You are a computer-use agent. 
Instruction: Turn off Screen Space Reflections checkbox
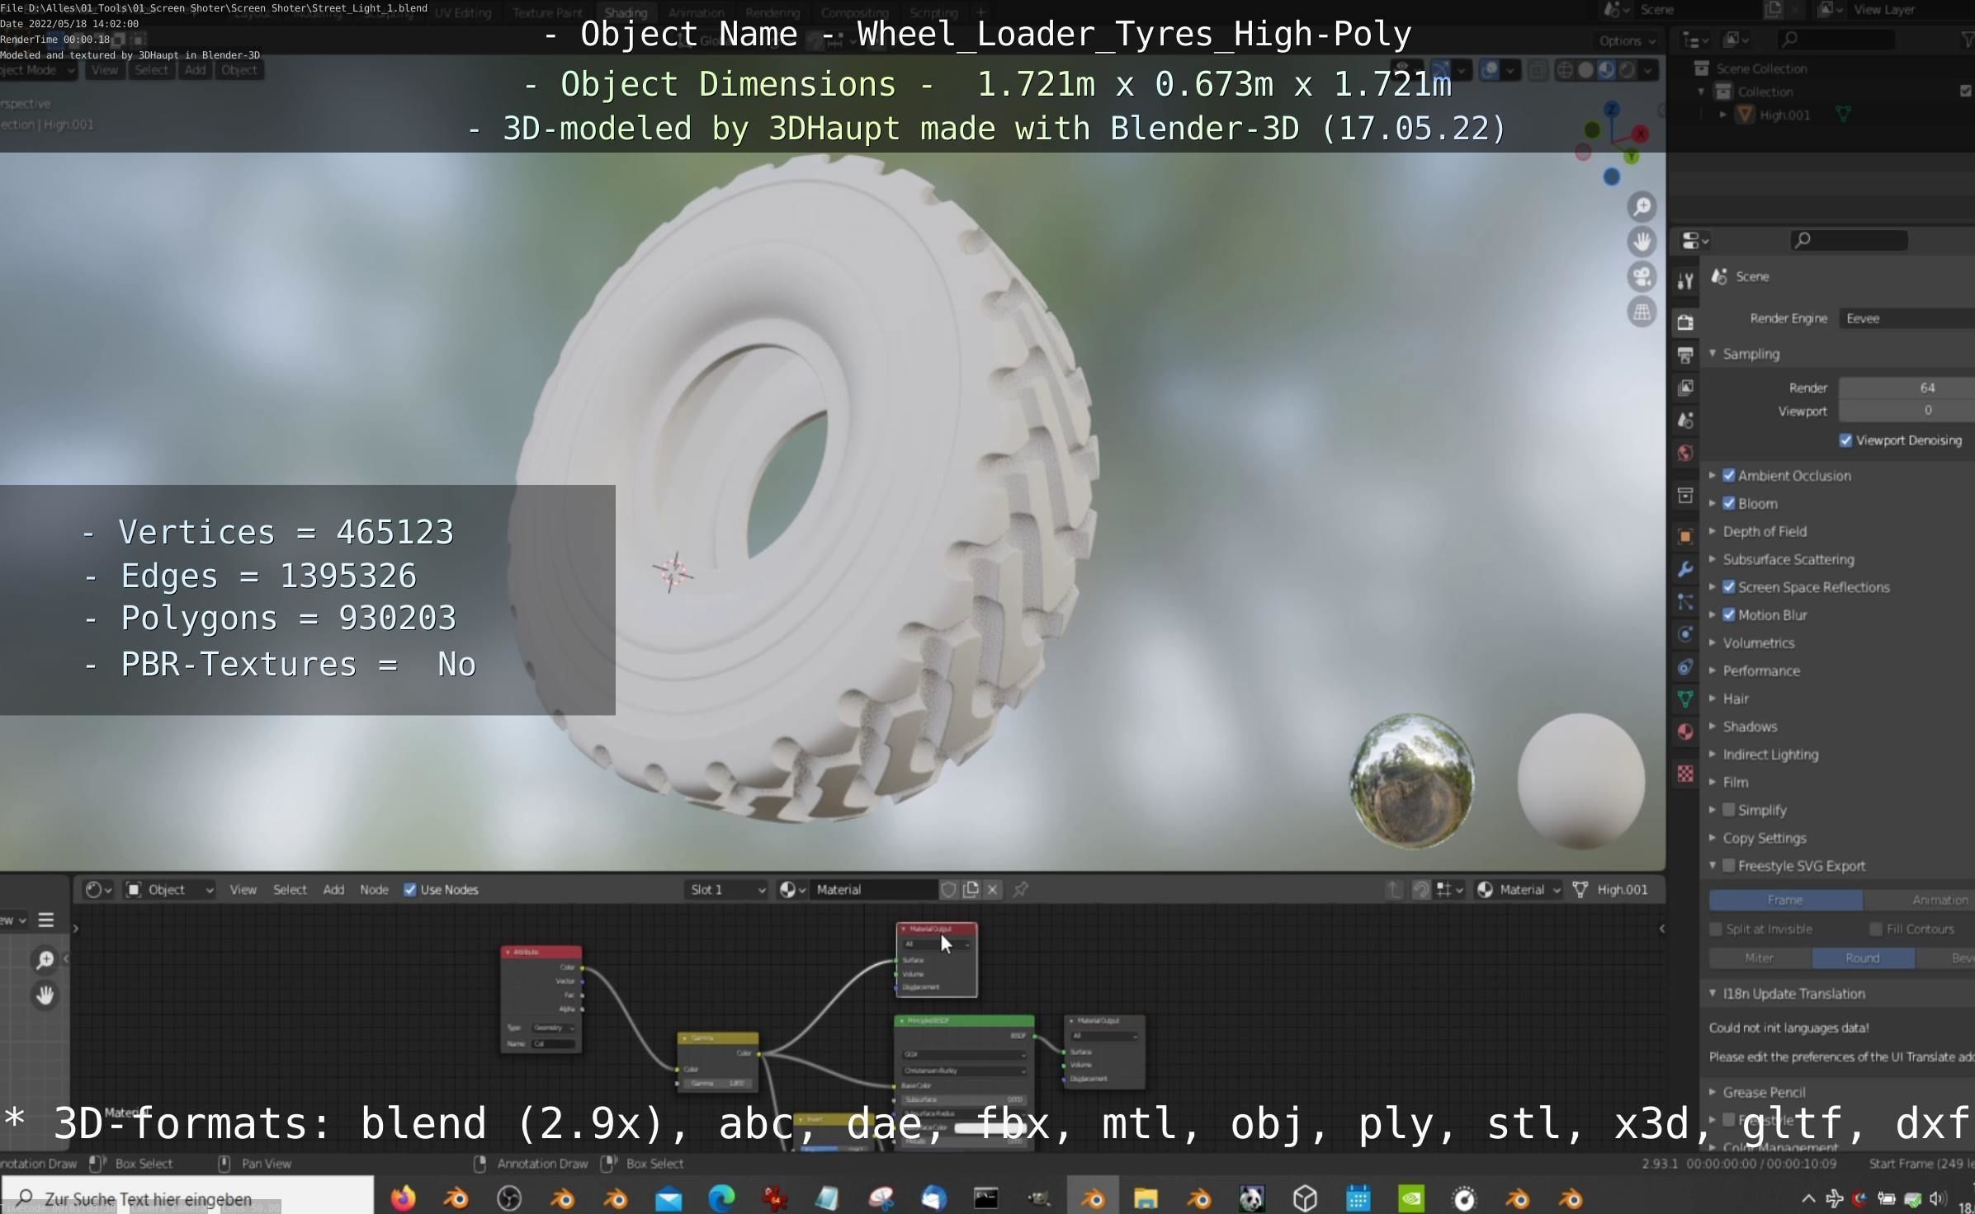click(1729, 587)
